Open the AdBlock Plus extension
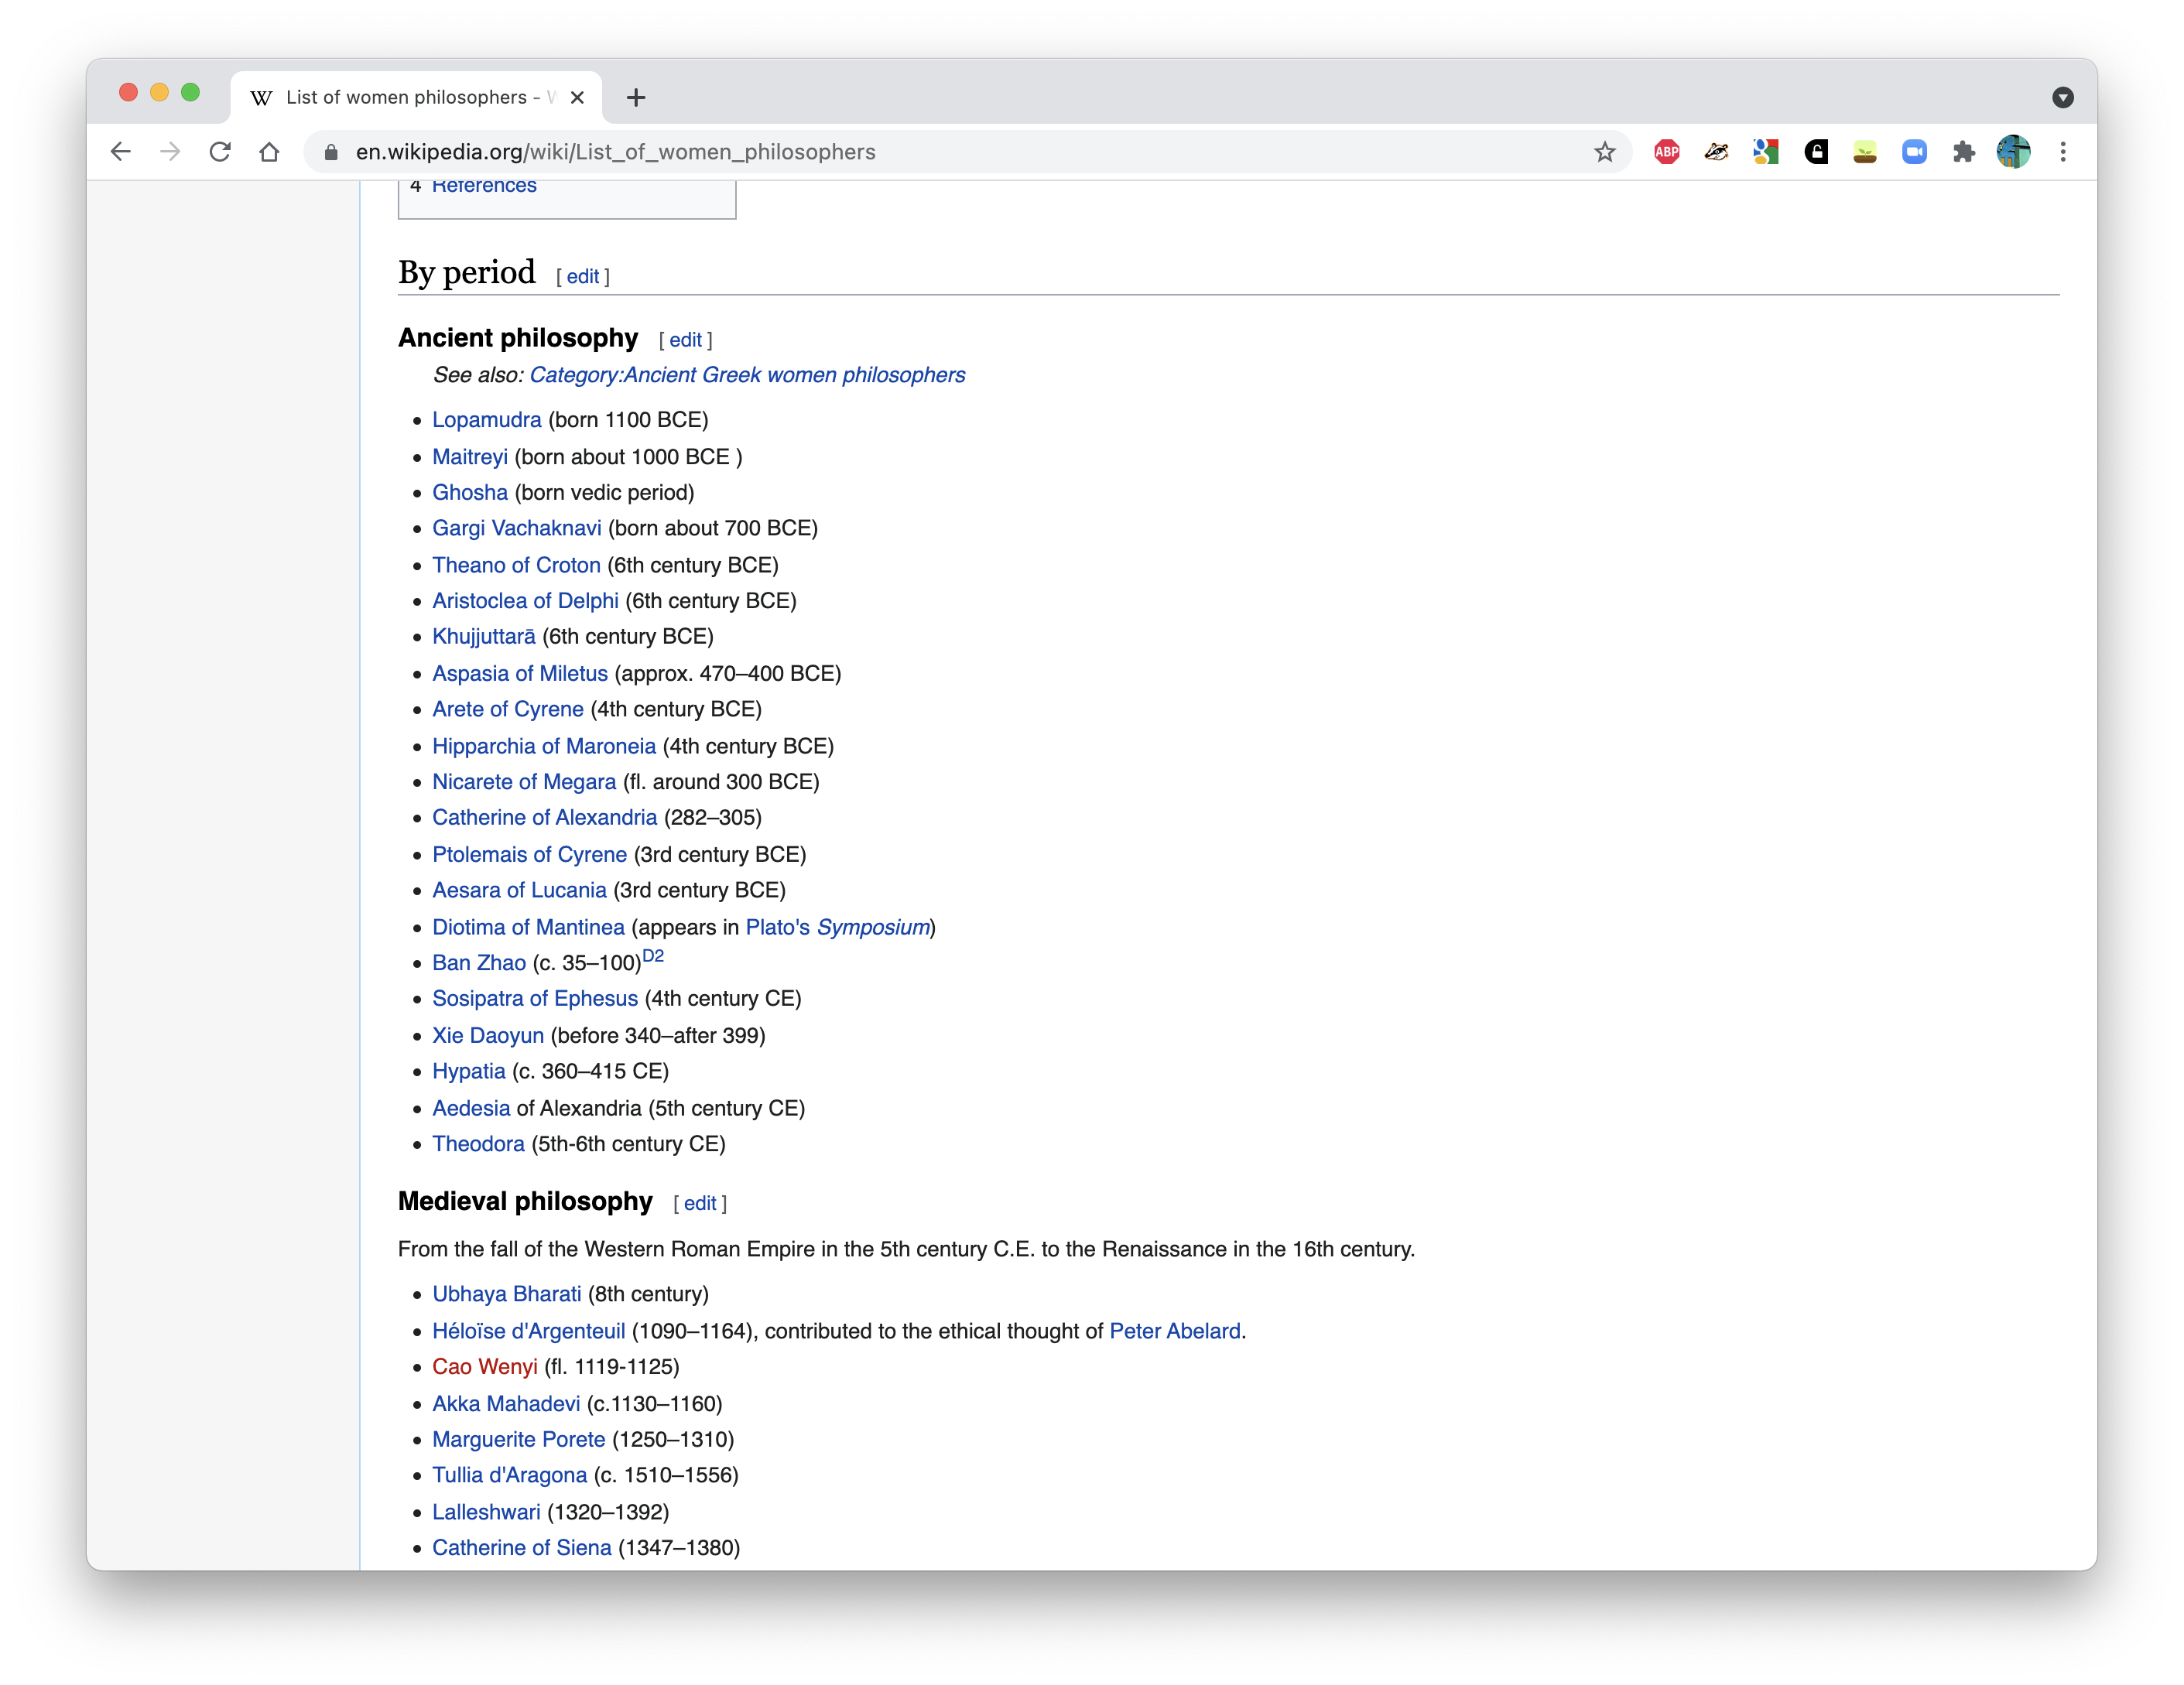 pyautogui.click(x=1666, y=152)
